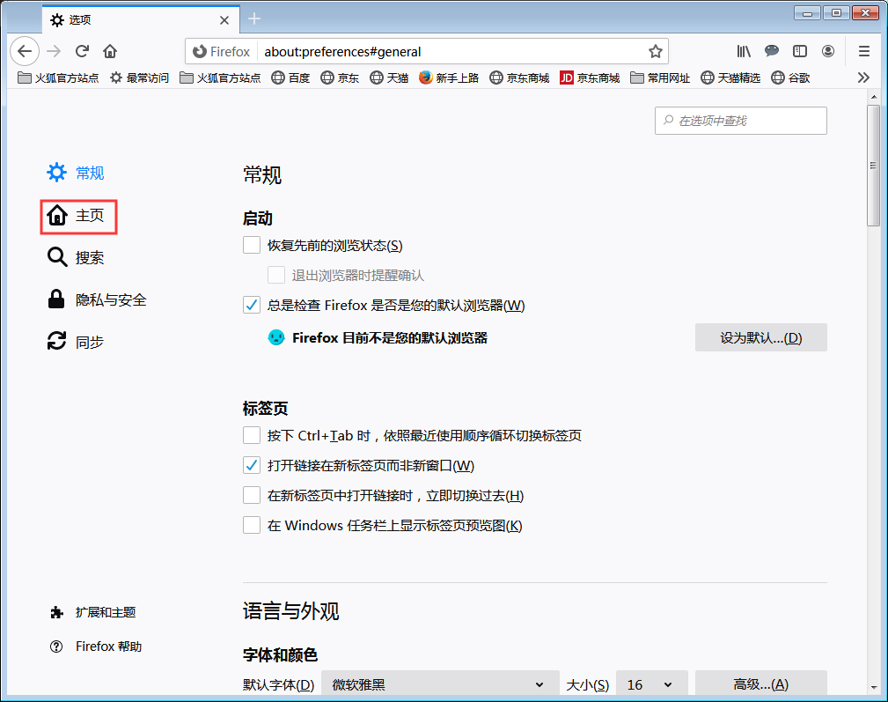The width and height of the screenshot is (888, 702).
Task: Click the Firefox hamburger menu icon
Action: tap(863, 51)
